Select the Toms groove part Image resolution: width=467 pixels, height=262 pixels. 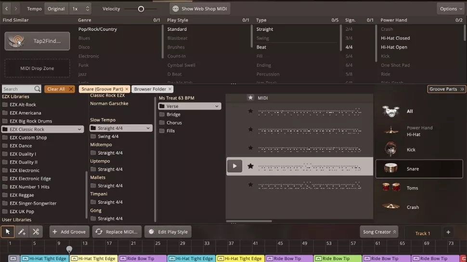pos(412,188)
